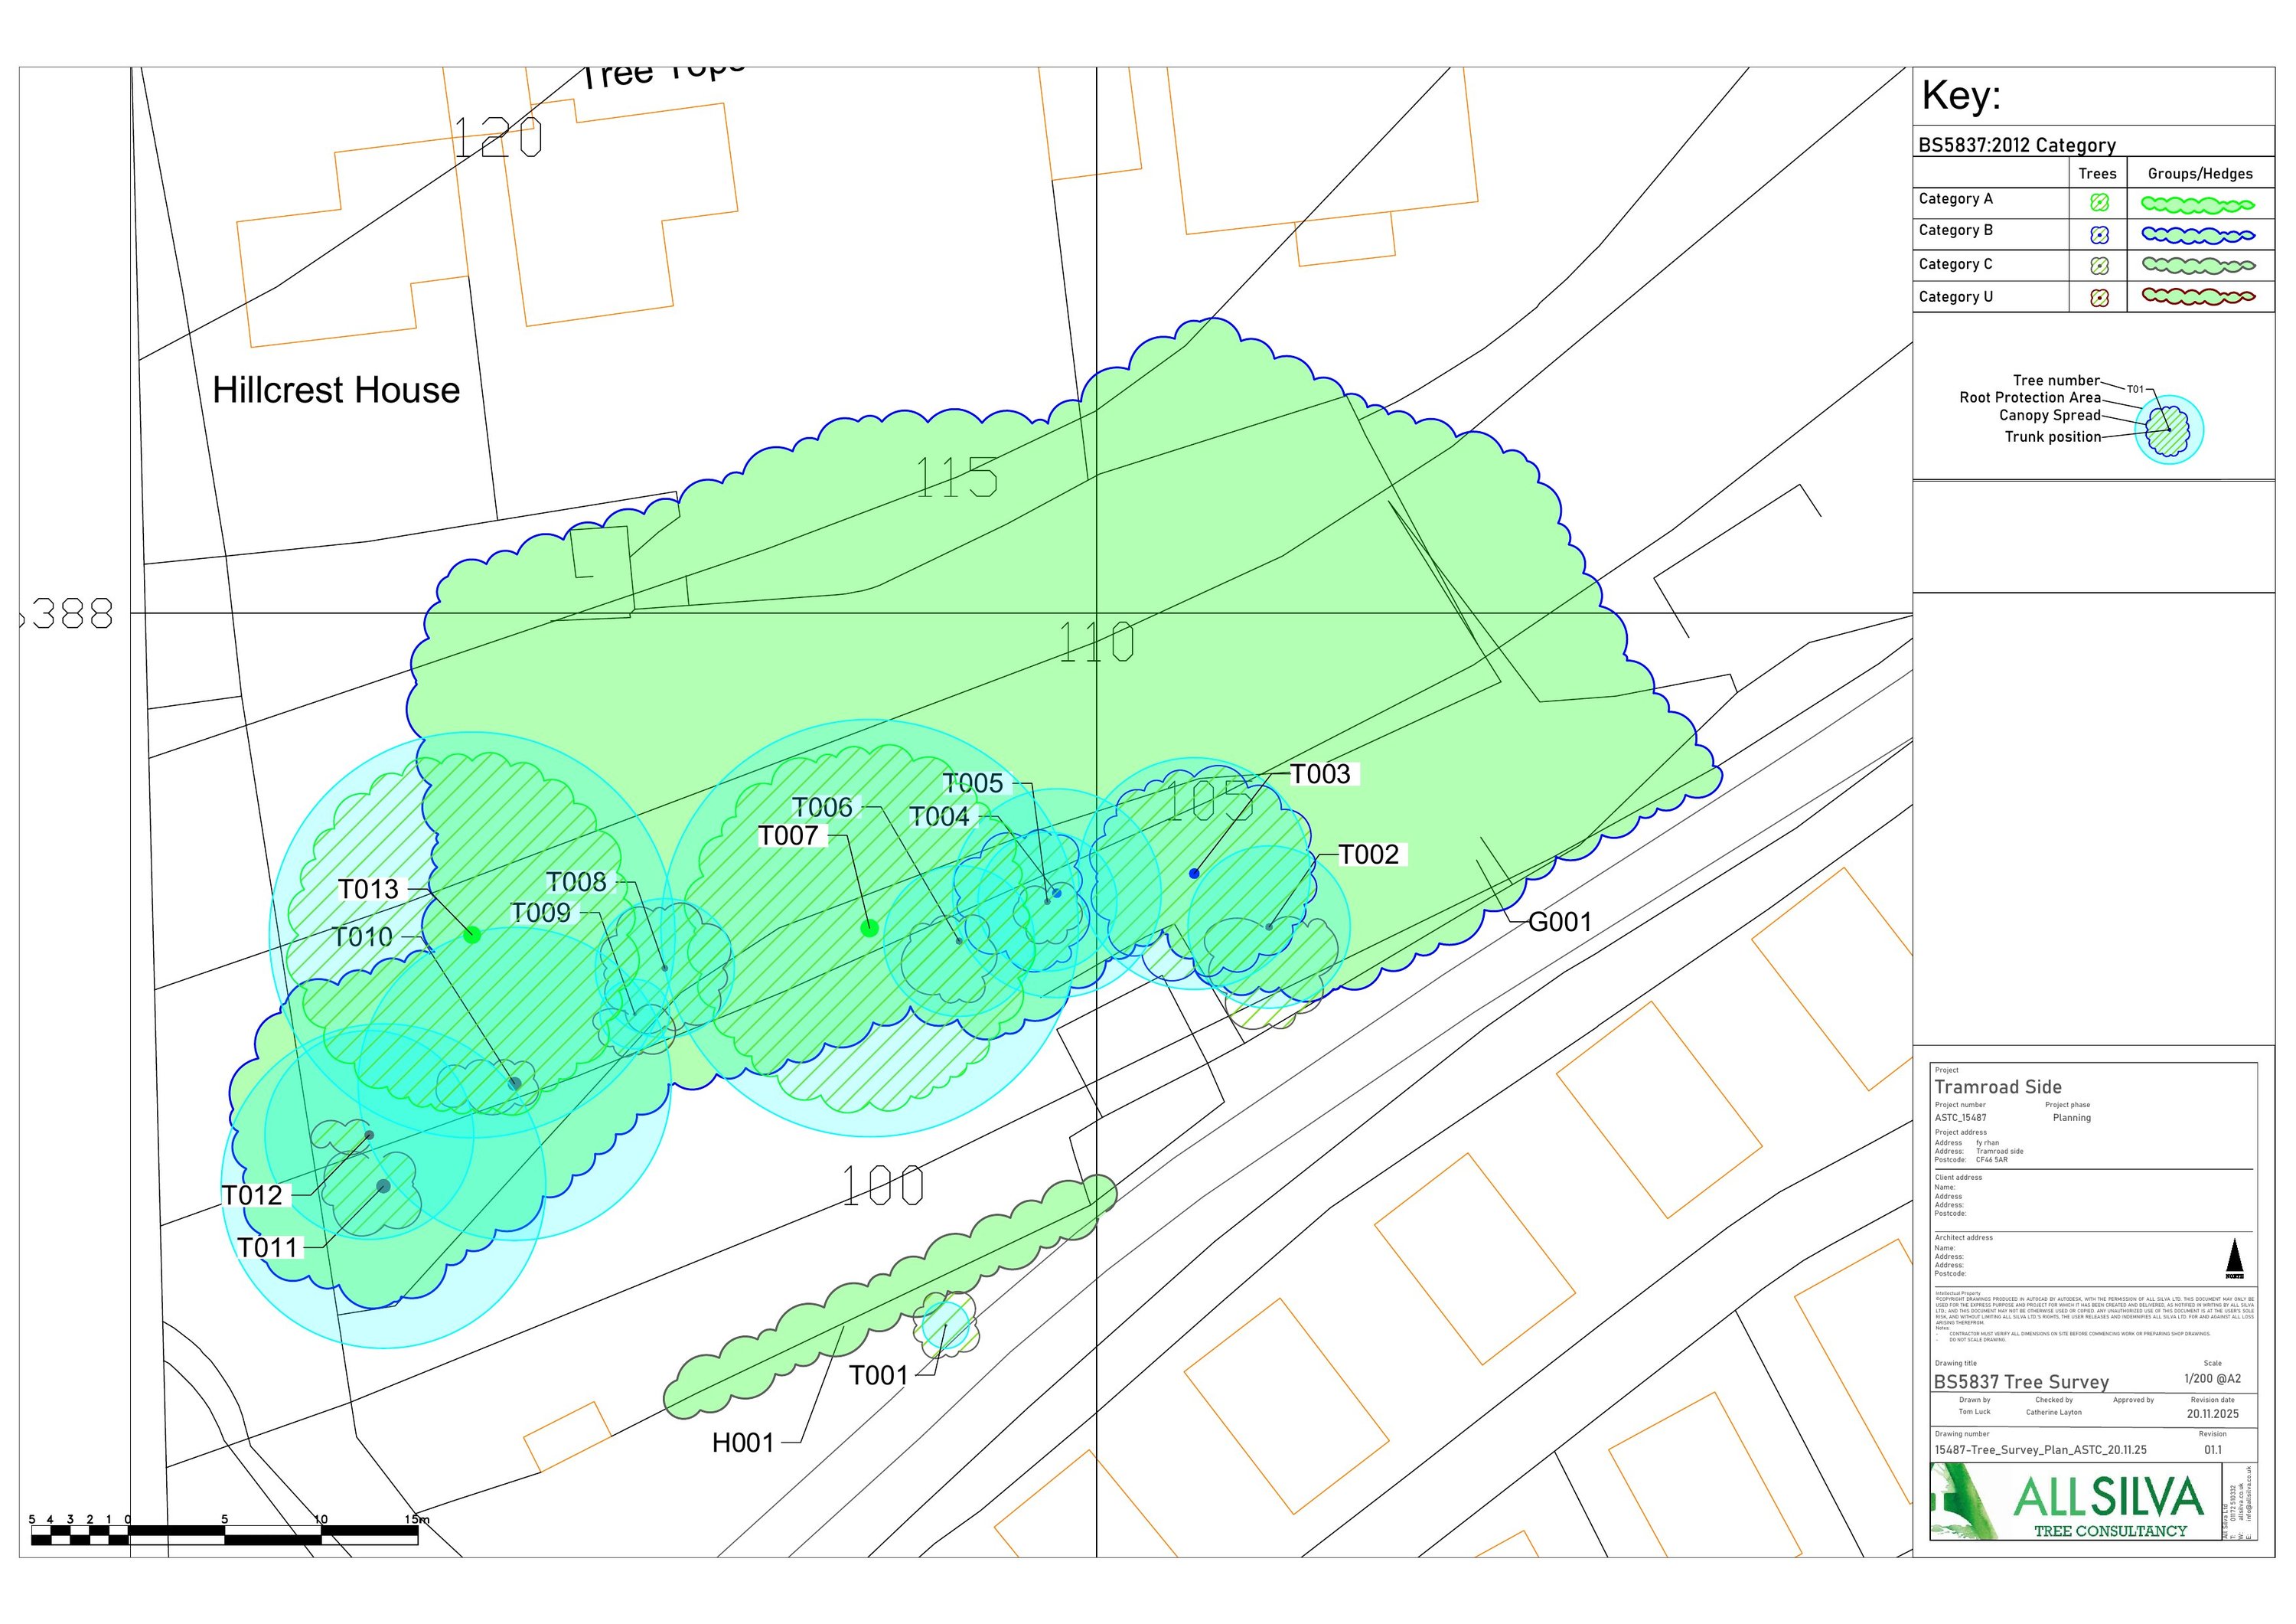
Task: Click the green trunk dot of tree T007
Action: [869, 927]
